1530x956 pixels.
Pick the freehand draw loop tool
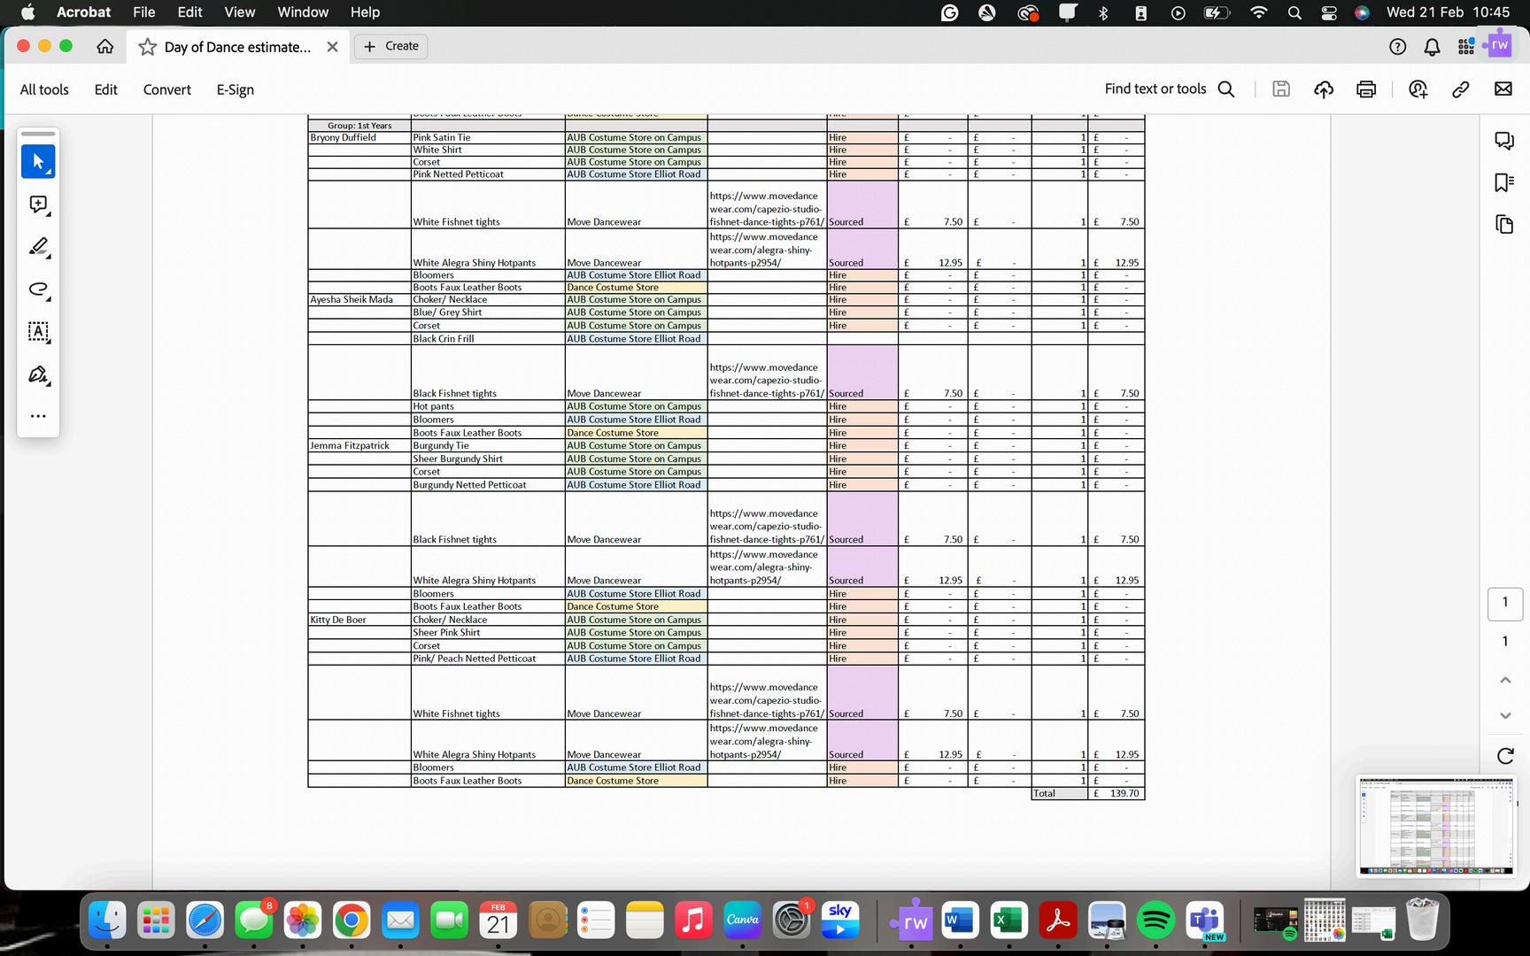click(38, 289)
